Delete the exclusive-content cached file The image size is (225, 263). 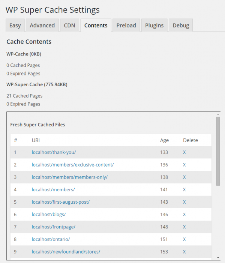click(x=184, y=165)
